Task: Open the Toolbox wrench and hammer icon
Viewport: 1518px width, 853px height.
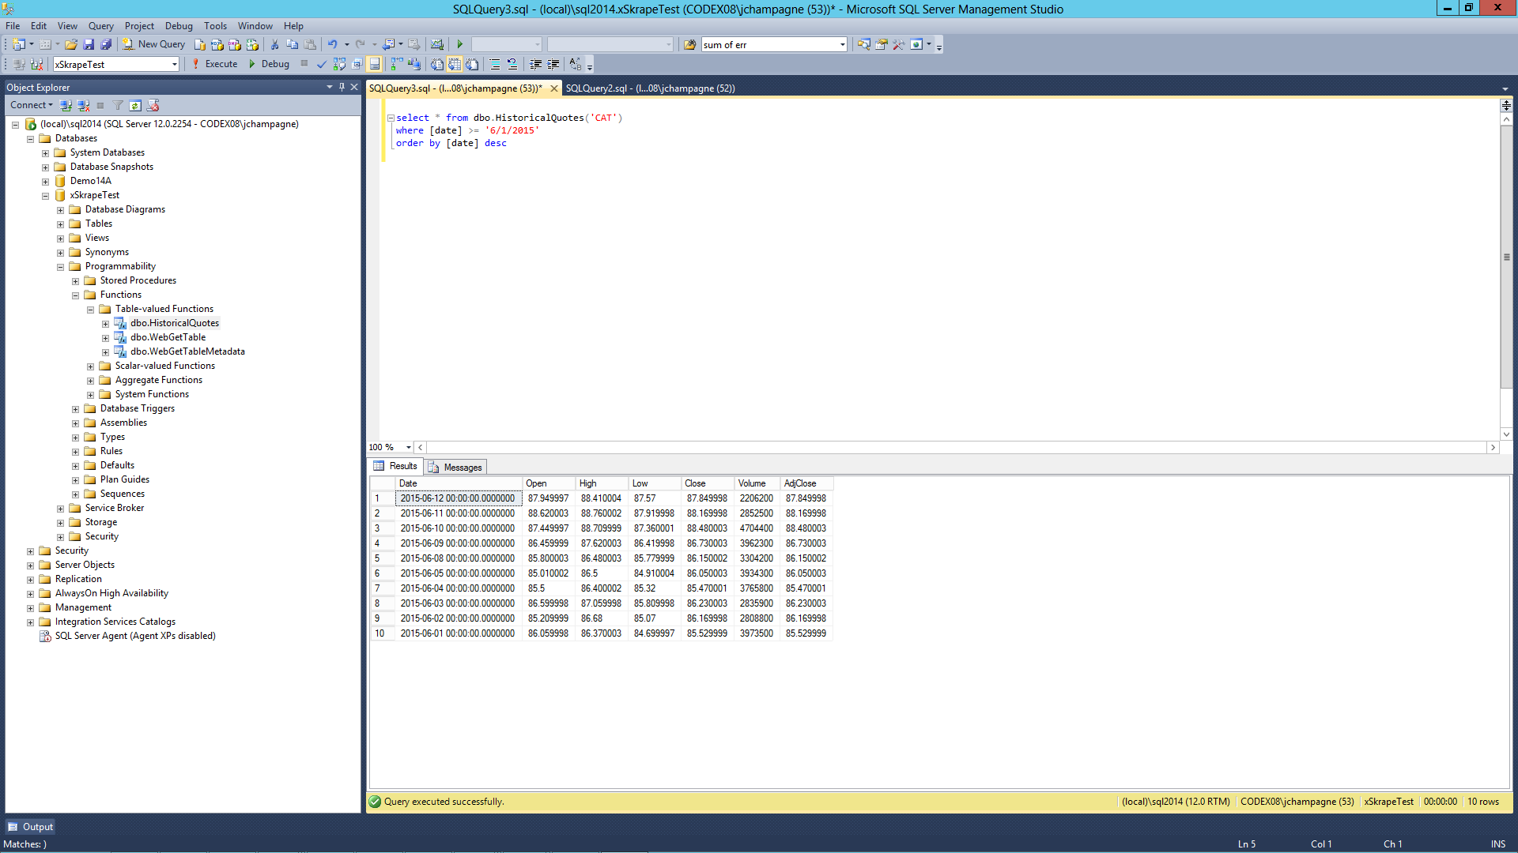Action: pos(899,44)
